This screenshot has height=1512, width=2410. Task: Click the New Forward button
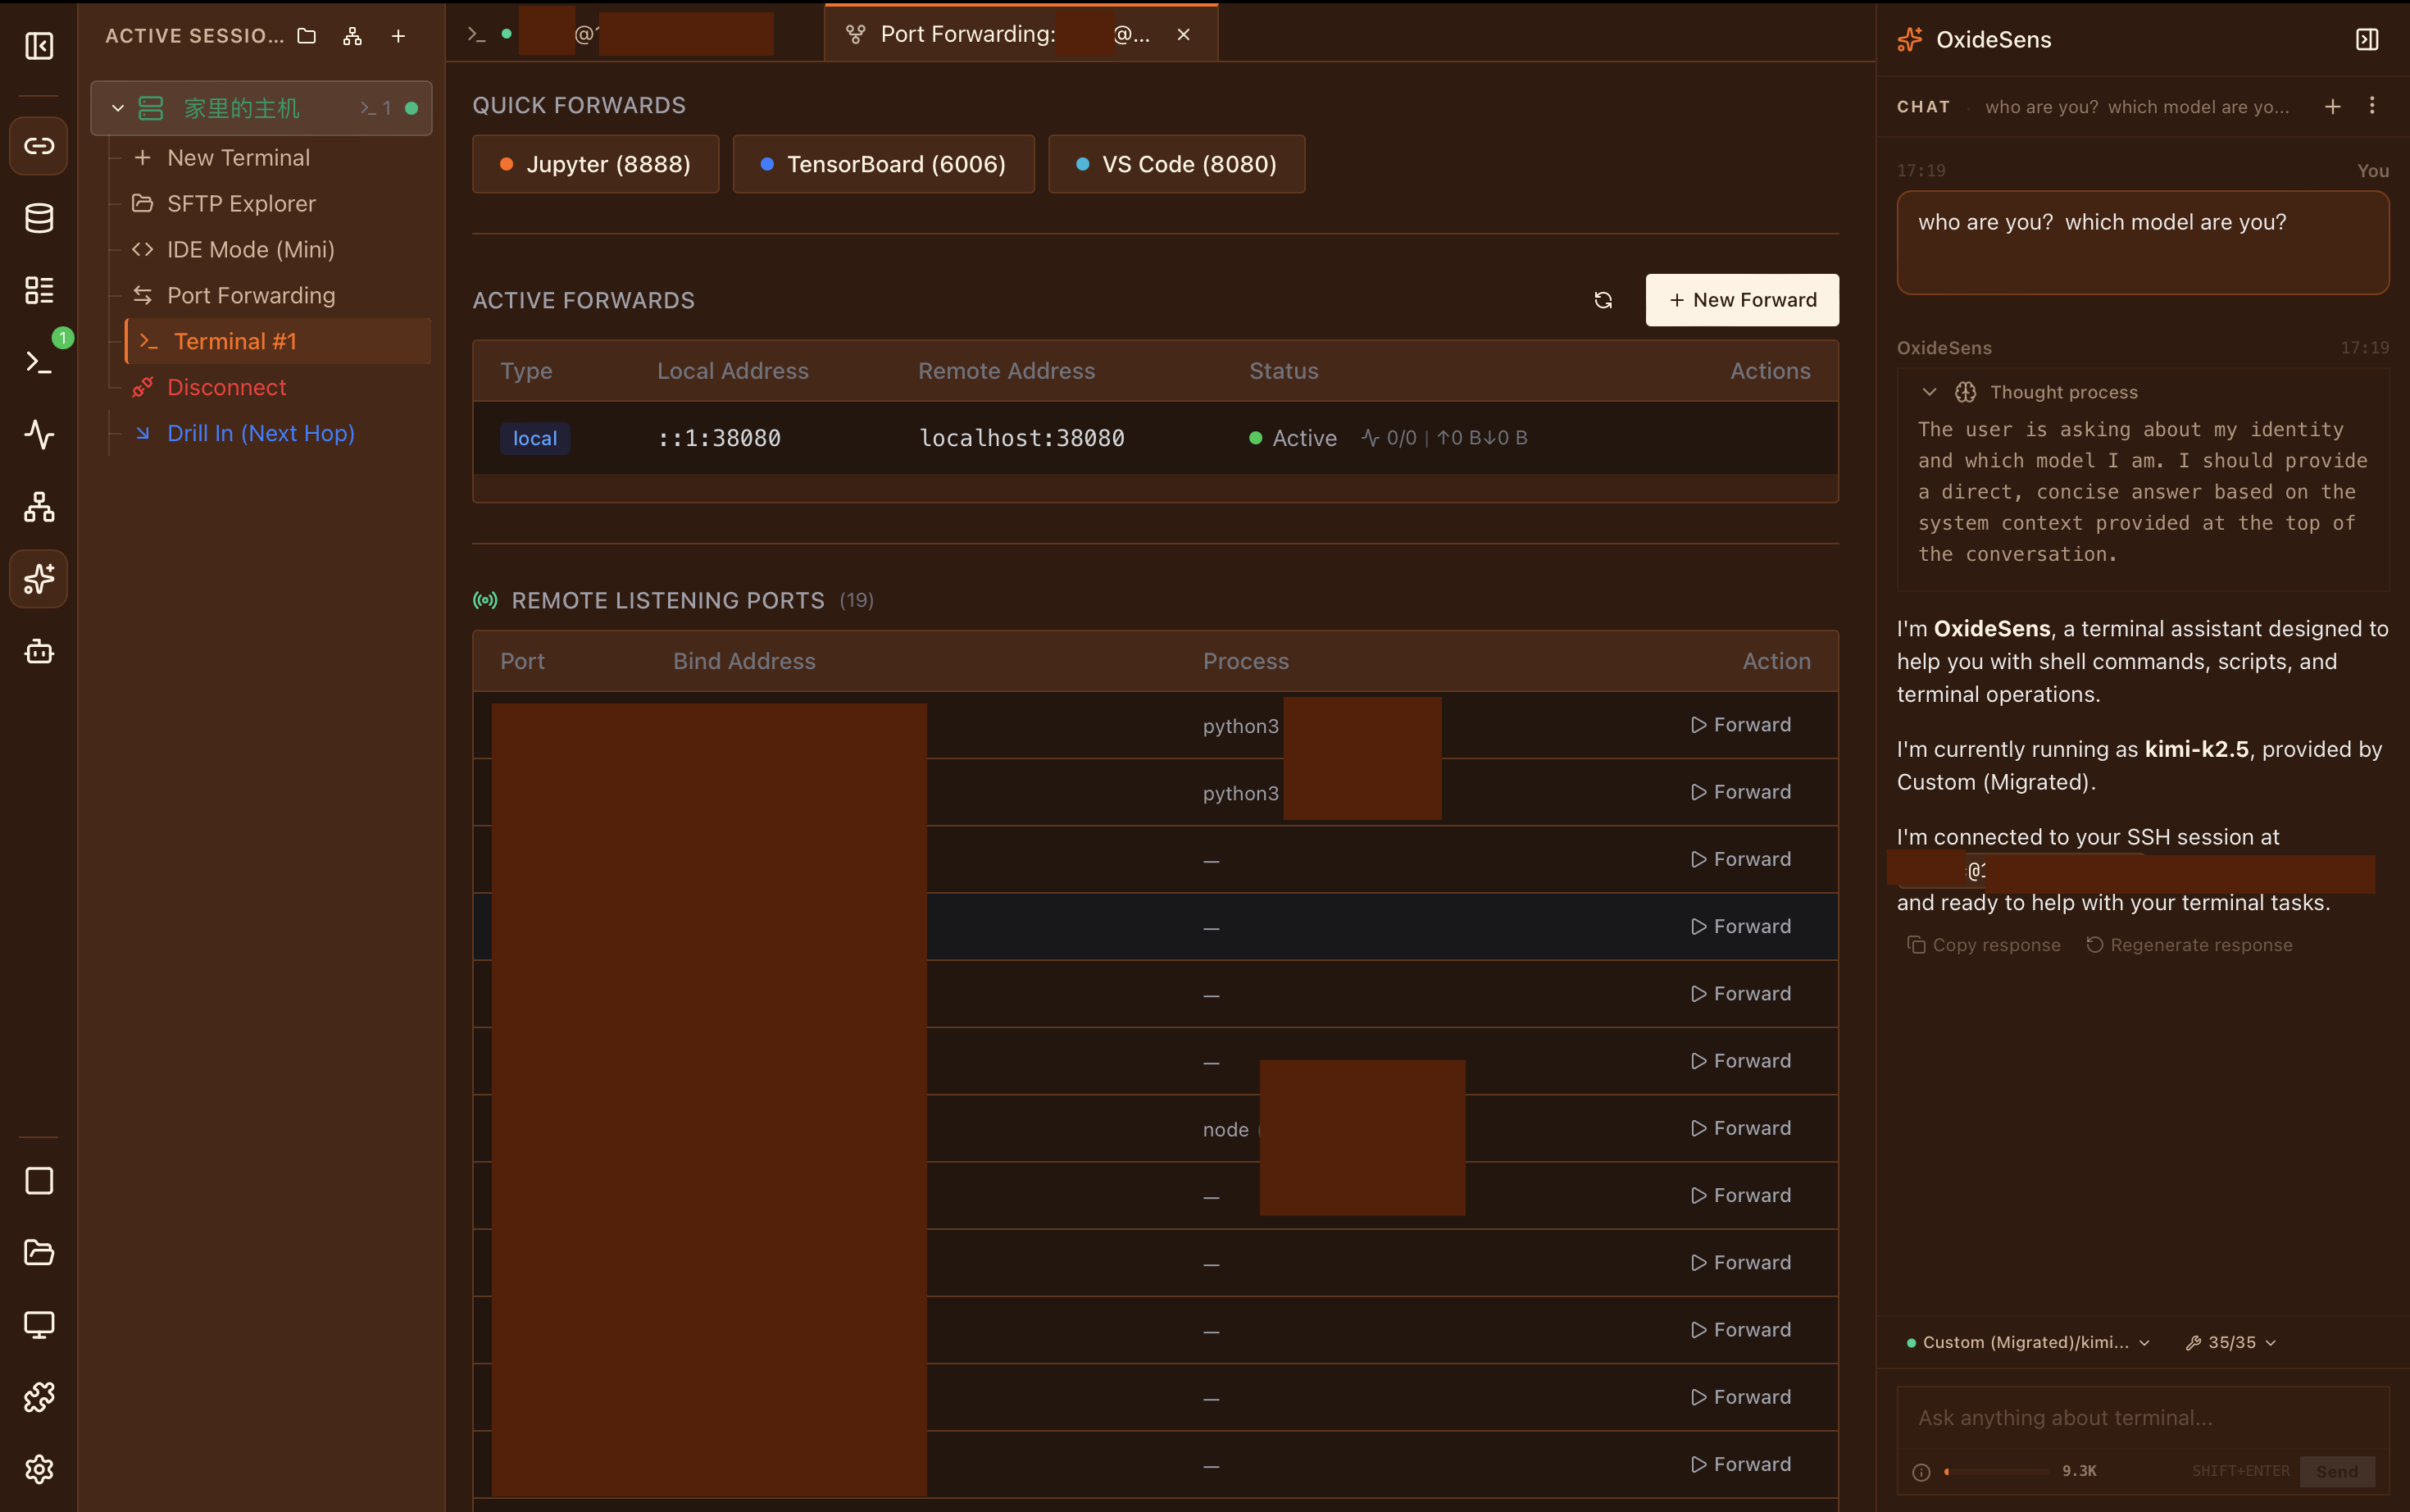point(1740,299)
